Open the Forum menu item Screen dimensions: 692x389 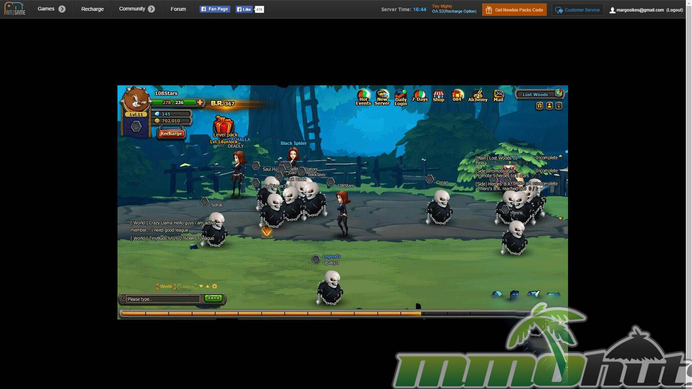(x=178, y=9)
